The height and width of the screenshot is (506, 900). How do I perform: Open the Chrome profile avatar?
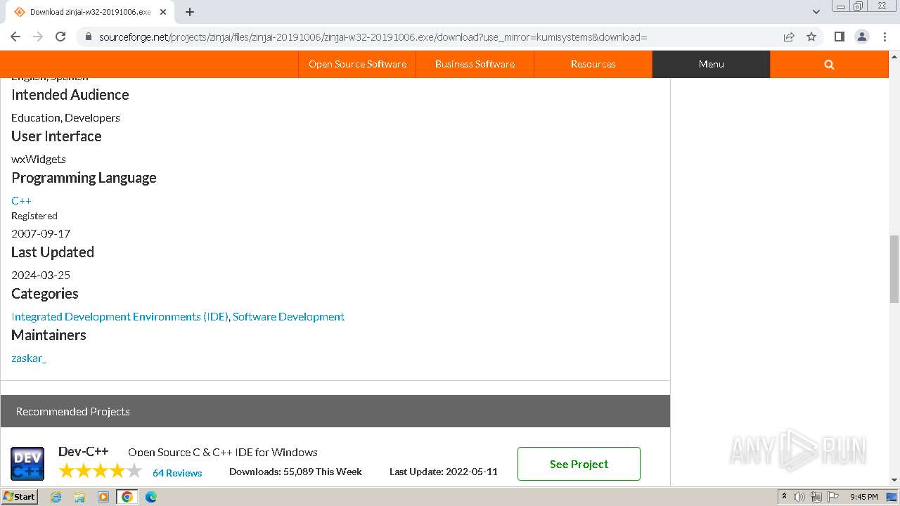[861, 37]
